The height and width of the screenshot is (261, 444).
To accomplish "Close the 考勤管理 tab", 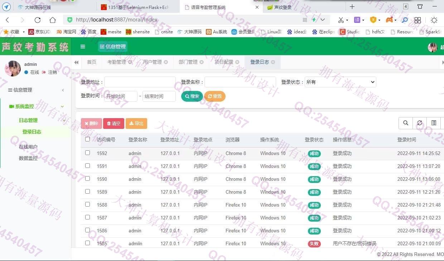I will [x=130, y=62].
